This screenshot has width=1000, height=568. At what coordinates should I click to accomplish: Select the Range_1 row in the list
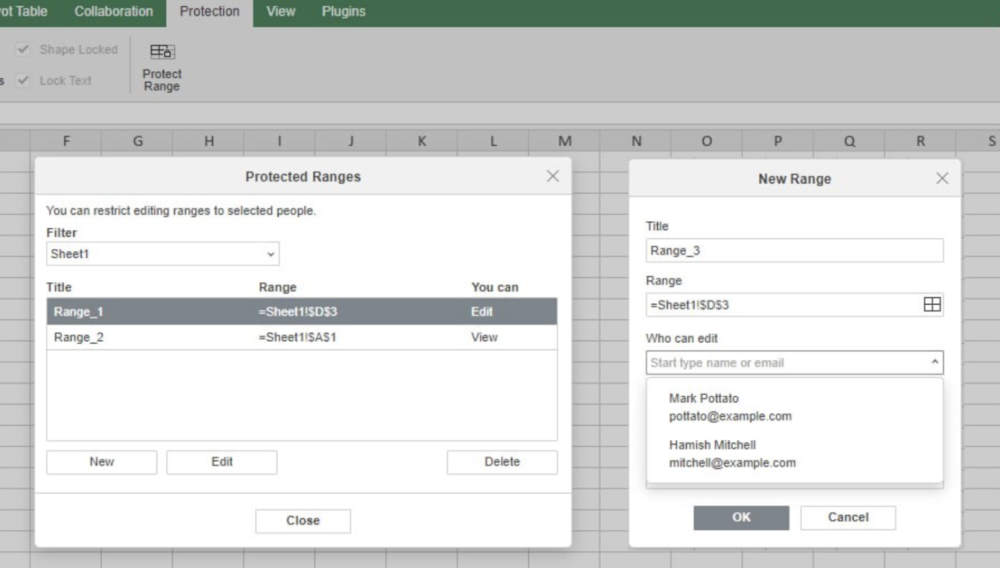tap(302, 312)
